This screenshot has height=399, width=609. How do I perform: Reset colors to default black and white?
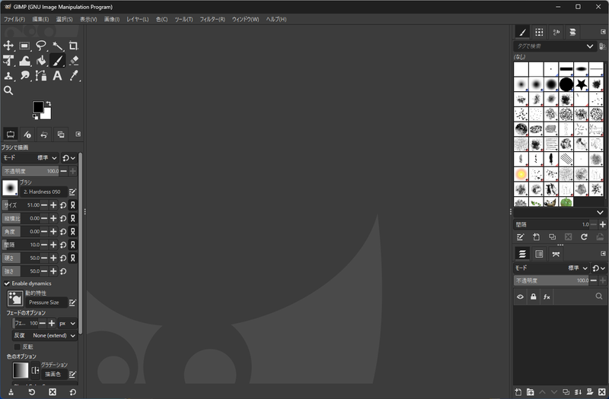35,117
